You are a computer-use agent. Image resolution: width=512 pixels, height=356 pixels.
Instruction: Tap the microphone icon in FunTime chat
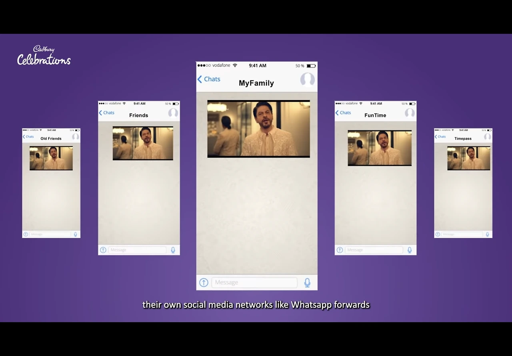(x=410, y=250)
